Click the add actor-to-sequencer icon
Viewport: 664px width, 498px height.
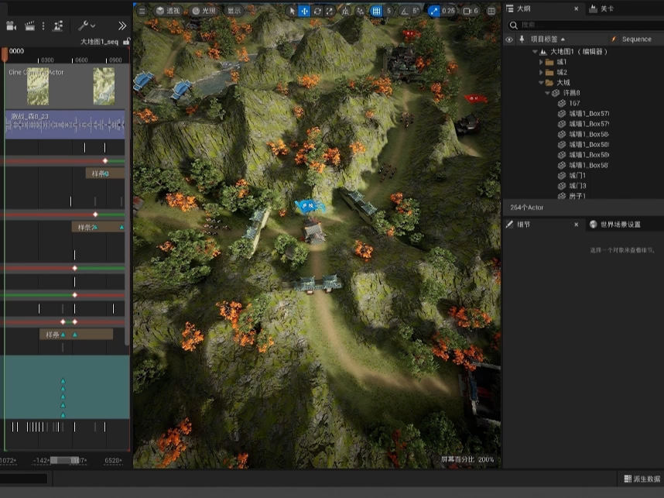tap(56, 25)
